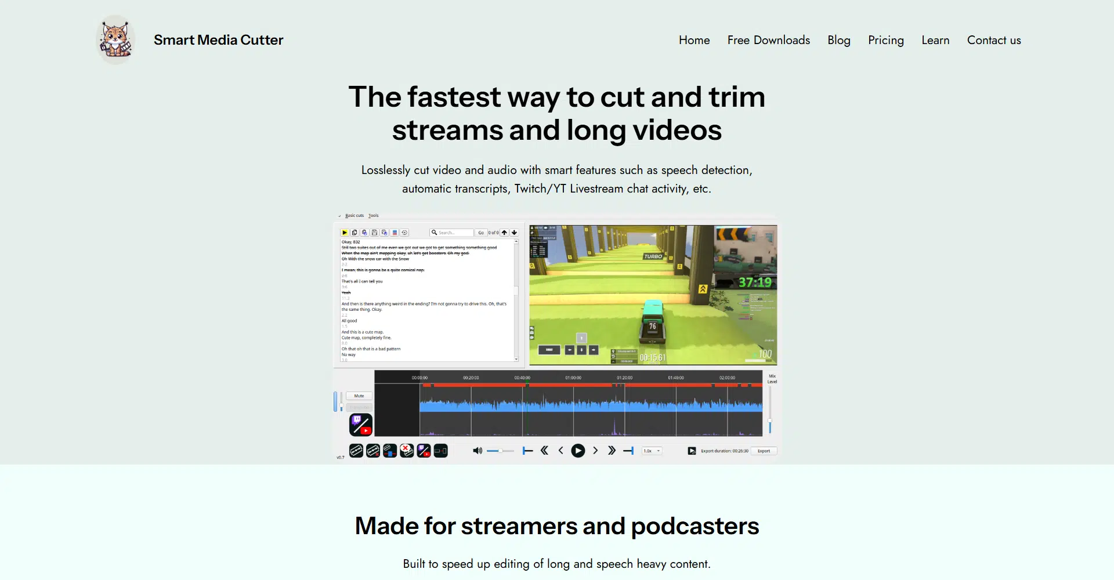The height and width of the screenshot is (580, 1114).
Task: Click the Twitch/YouTube chat icon beside the waveform
Action: pyautogui.click(x=360, y=425)
